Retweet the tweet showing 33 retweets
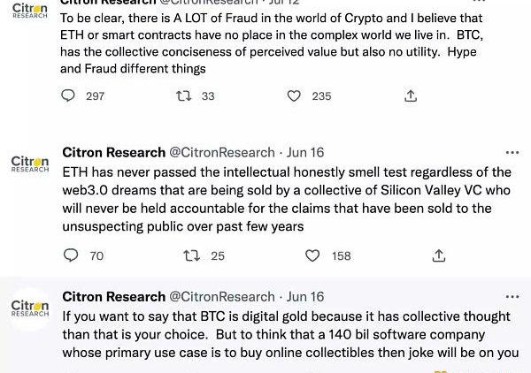 coord(185,95)
